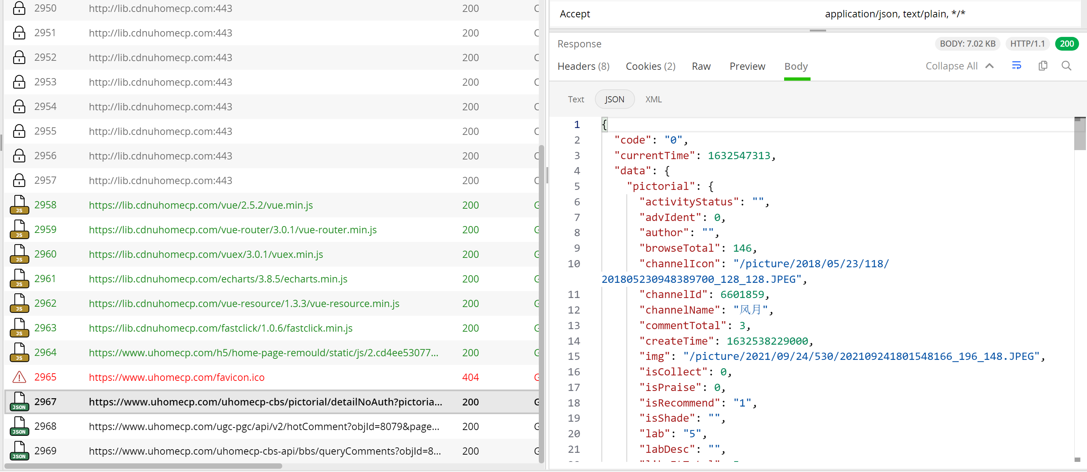Click the warning icon of request 2965
1087x472 pixels.
point(19,377)
